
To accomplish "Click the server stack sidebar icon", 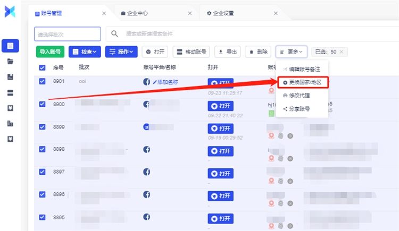I will click(x=10, y=93).
